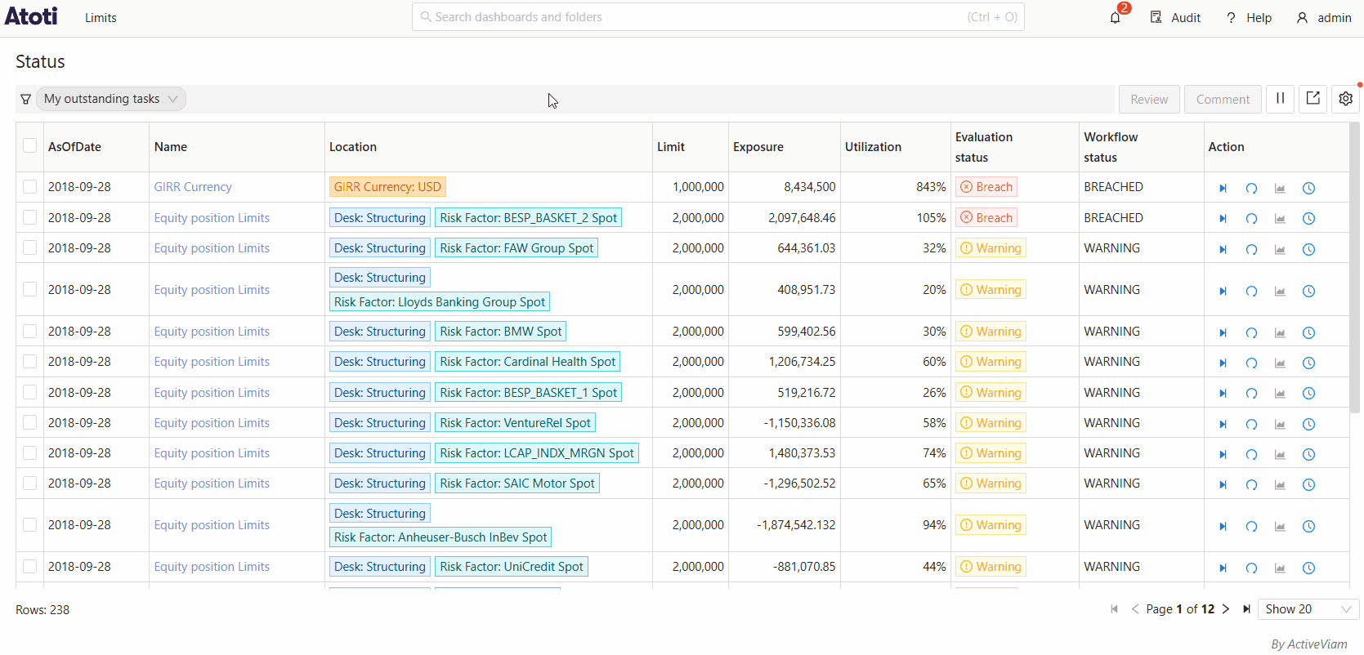This screenshot has height=655, width=1364.
Task: Select the Cardinal Health Spot row checkbox
Action: click(x=30, y=362)
